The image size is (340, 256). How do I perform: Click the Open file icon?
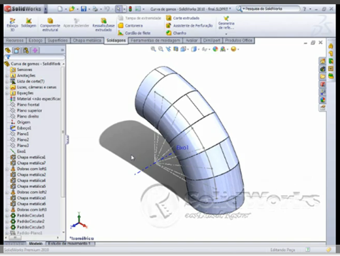pos(72,9)
